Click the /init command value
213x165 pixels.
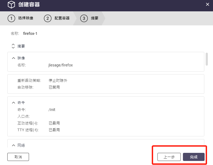tap(52, 110)
